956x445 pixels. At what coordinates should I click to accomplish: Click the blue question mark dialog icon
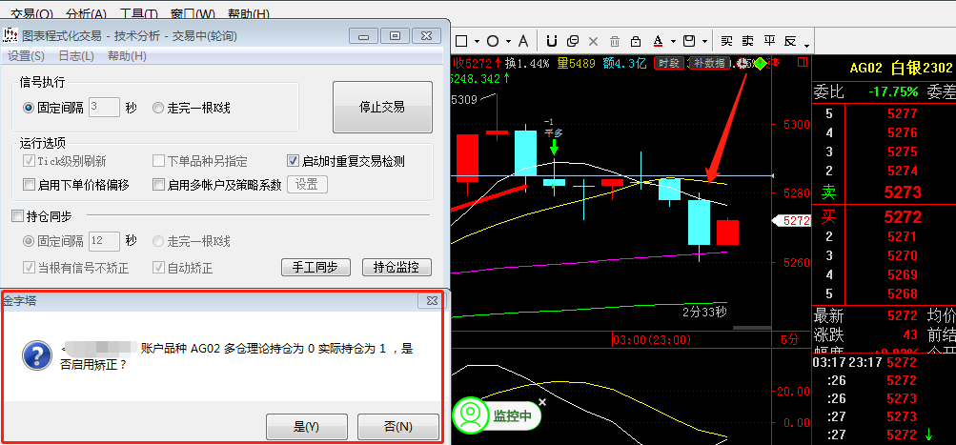(x=36, y=355)
